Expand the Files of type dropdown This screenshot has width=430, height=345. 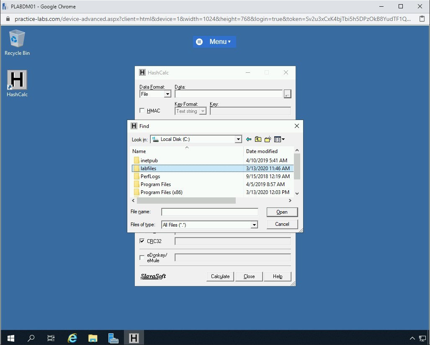point(254,225)
